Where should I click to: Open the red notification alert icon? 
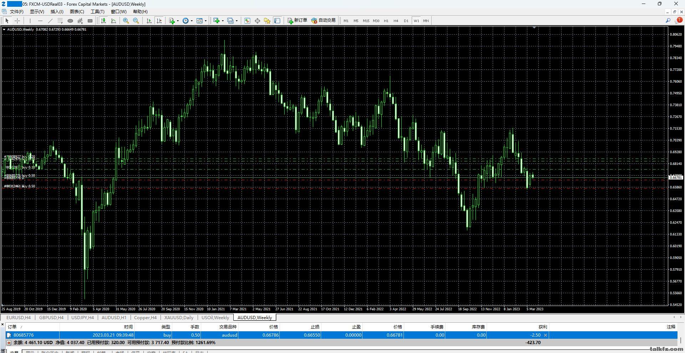(679, 21)
